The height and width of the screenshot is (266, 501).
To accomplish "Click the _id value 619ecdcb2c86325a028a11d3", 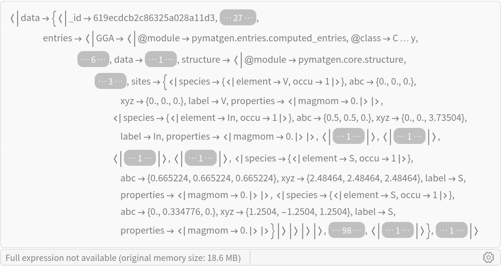I will pyautogui.click(x=154, y=18).
